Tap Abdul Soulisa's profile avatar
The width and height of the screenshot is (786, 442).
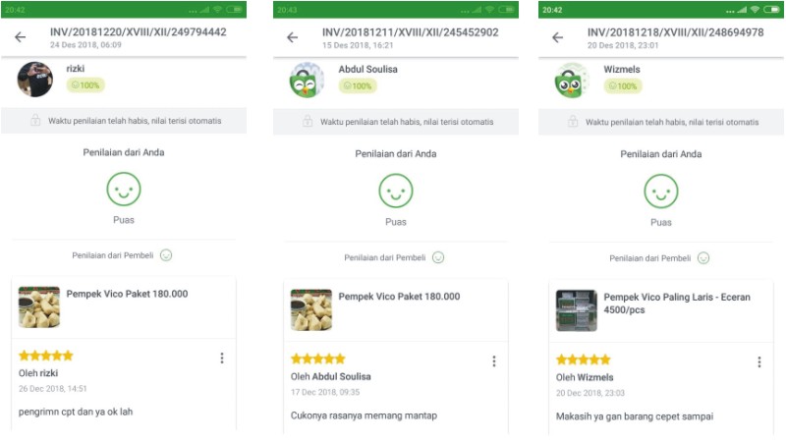(307, 80)
